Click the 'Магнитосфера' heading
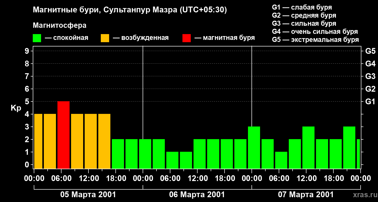Viewport: 378px width, 202px height. (x=59, y=26)
